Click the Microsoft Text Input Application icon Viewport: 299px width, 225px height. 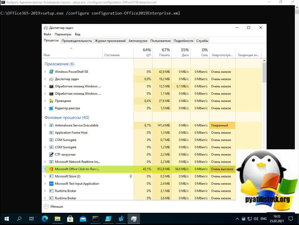coord(51,184)
